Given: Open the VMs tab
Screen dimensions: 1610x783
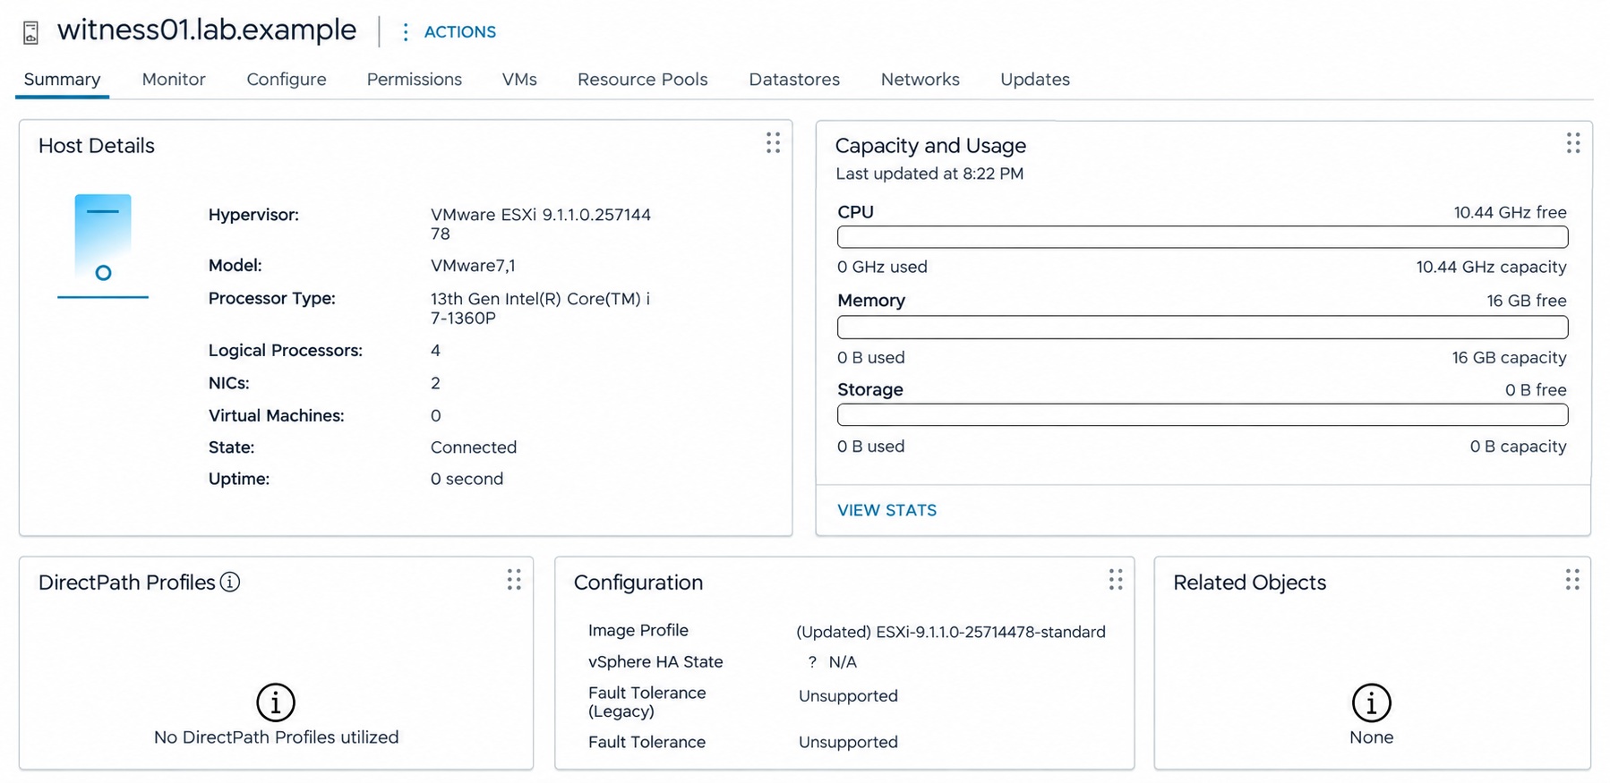Looking at the screenshot, I should coord(519,80).
